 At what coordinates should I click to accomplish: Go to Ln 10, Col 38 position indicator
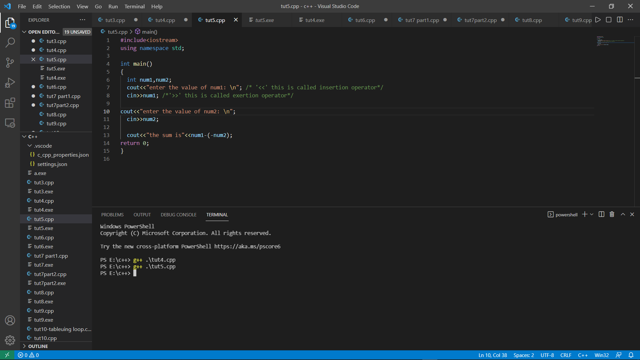(493, 355)
